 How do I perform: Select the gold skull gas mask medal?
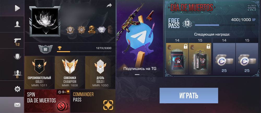point(92,29)
